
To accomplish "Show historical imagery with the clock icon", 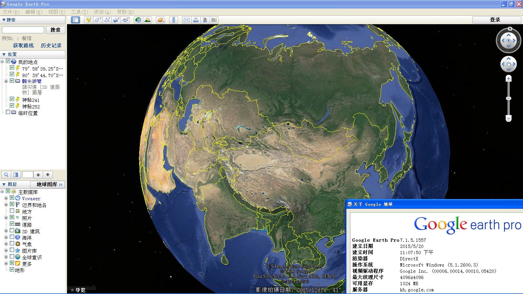I will tap(138, 20).
